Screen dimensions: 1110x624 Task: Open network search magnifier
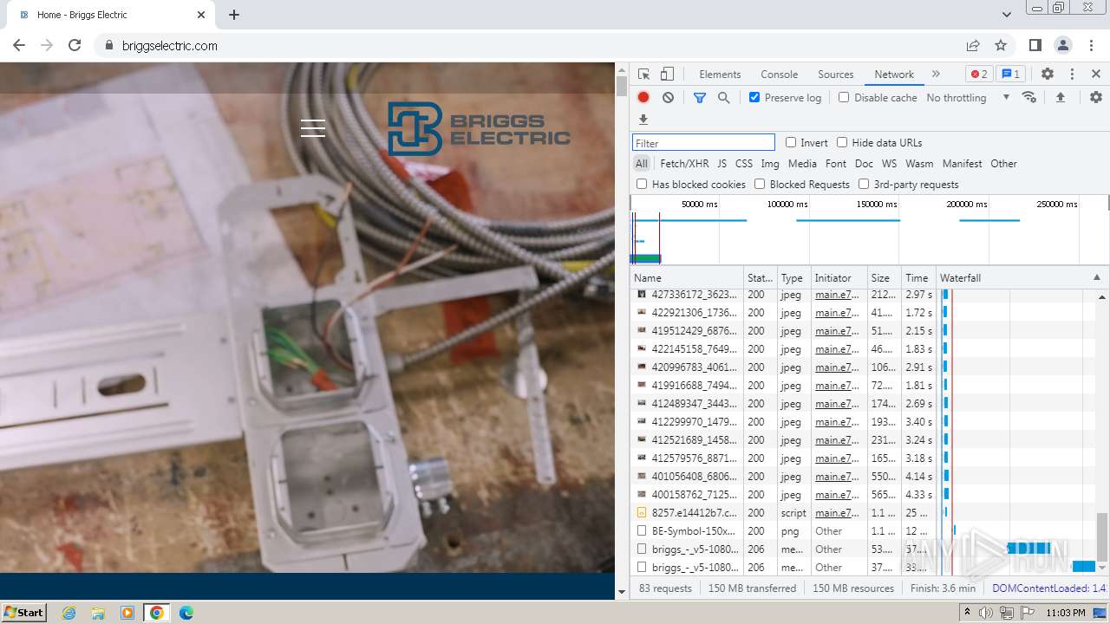click(724, 98)
